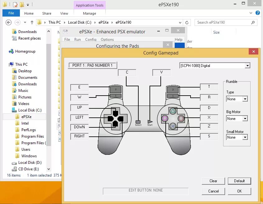This screenshot has height=204, width=263.
Task: Click the Start button on gamepad image
Action: (x=150, y=122)
